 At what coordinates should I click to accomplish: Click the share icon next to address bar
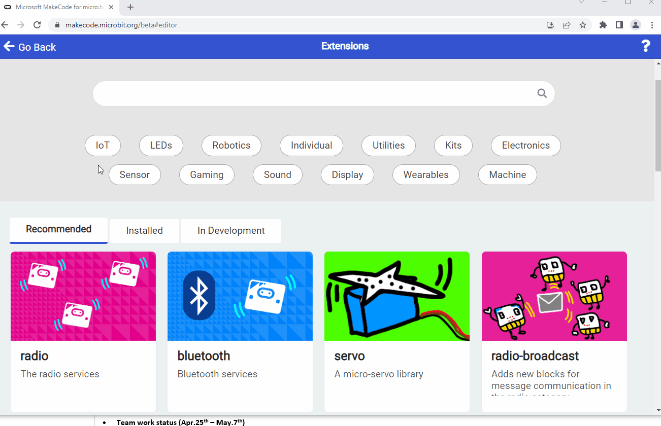[x=567, y=25]
